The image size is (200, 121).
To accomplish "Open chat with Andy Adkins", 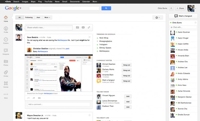I will pyautogui.click(x=183, y=80).
